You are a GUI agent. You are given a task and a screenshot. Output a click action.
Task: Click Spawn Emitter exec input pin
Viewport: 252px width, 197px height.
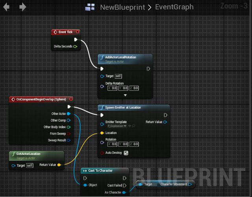pyautogui.click(x=102, y=115)
